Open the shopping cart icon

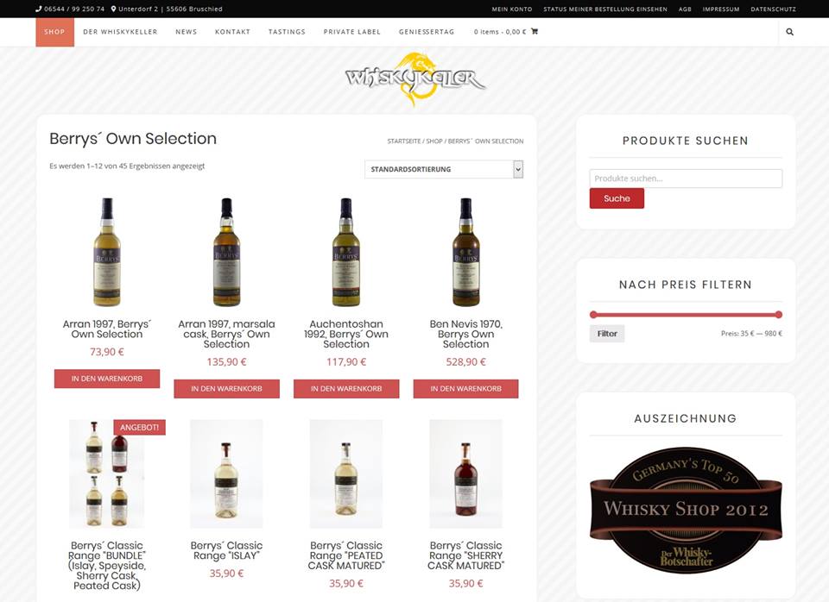click(x=534, y=31)
